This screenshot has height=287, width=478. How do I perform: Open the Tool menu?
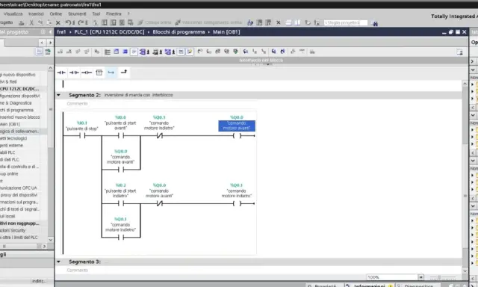(x=96, y=14)
